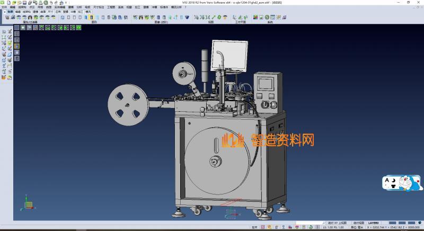Click the orange icon at the bottom of the left palette
Image resolution: width=424 pixels, height=231 pixels.
click(x=4, y=78)
